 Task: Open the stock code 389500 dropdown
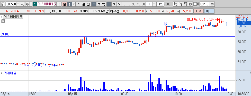(18, 4)
